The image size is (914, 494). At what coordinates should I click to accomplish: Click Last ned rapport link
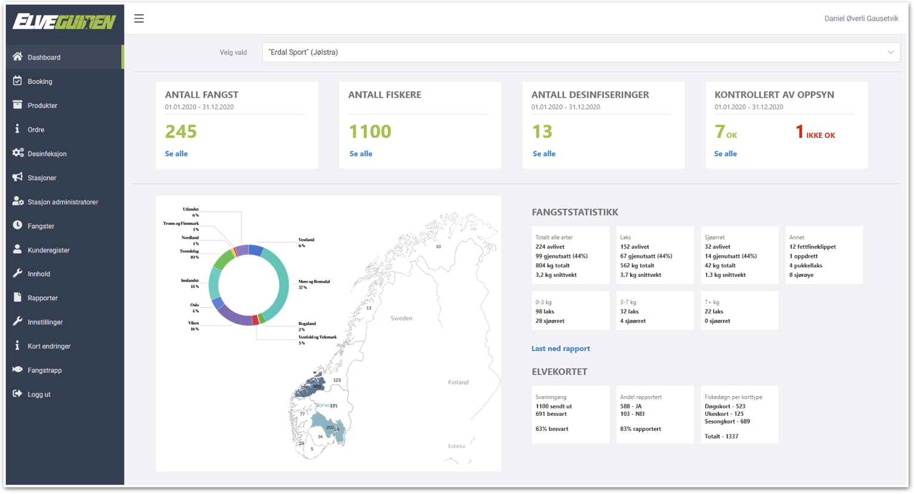(561, 348)
